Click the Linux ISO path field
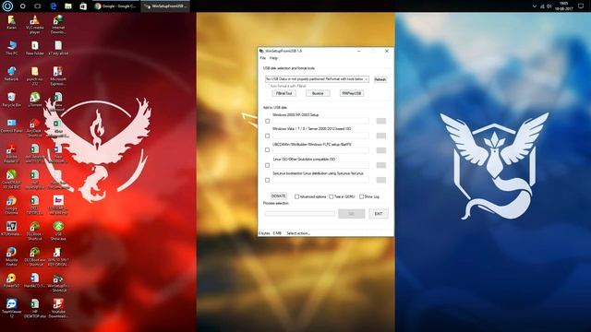This screenshot has height=332, width=591. [x=320, y=165]
